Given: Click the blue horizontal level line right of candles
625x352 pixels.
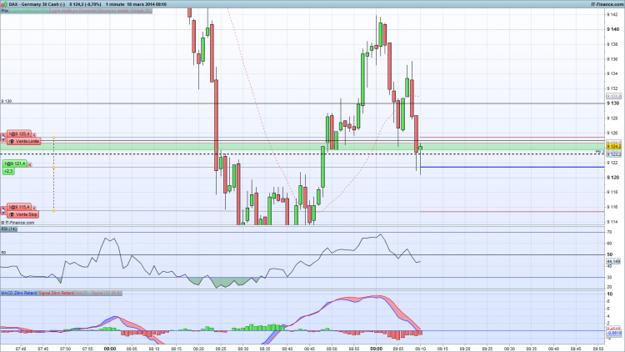Looking at the screenshot, I should (512, 167).
